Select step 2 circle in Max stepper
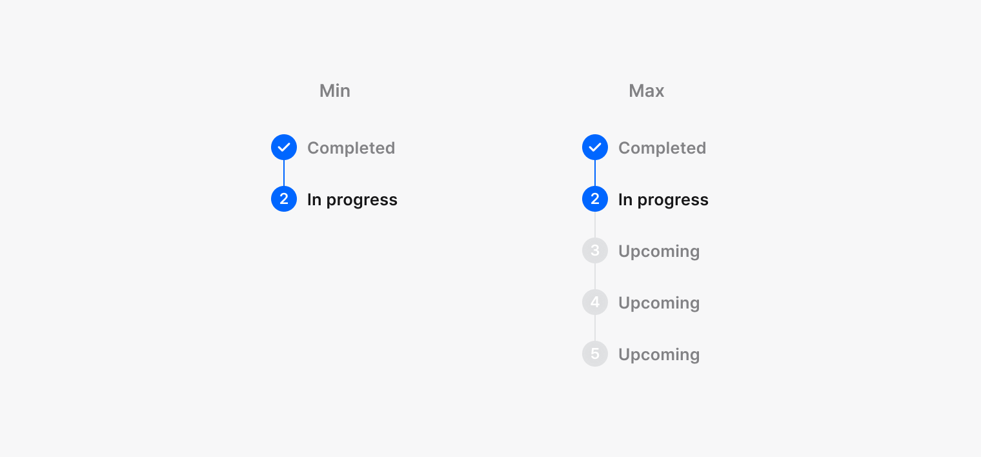 [x=595, y=199]
